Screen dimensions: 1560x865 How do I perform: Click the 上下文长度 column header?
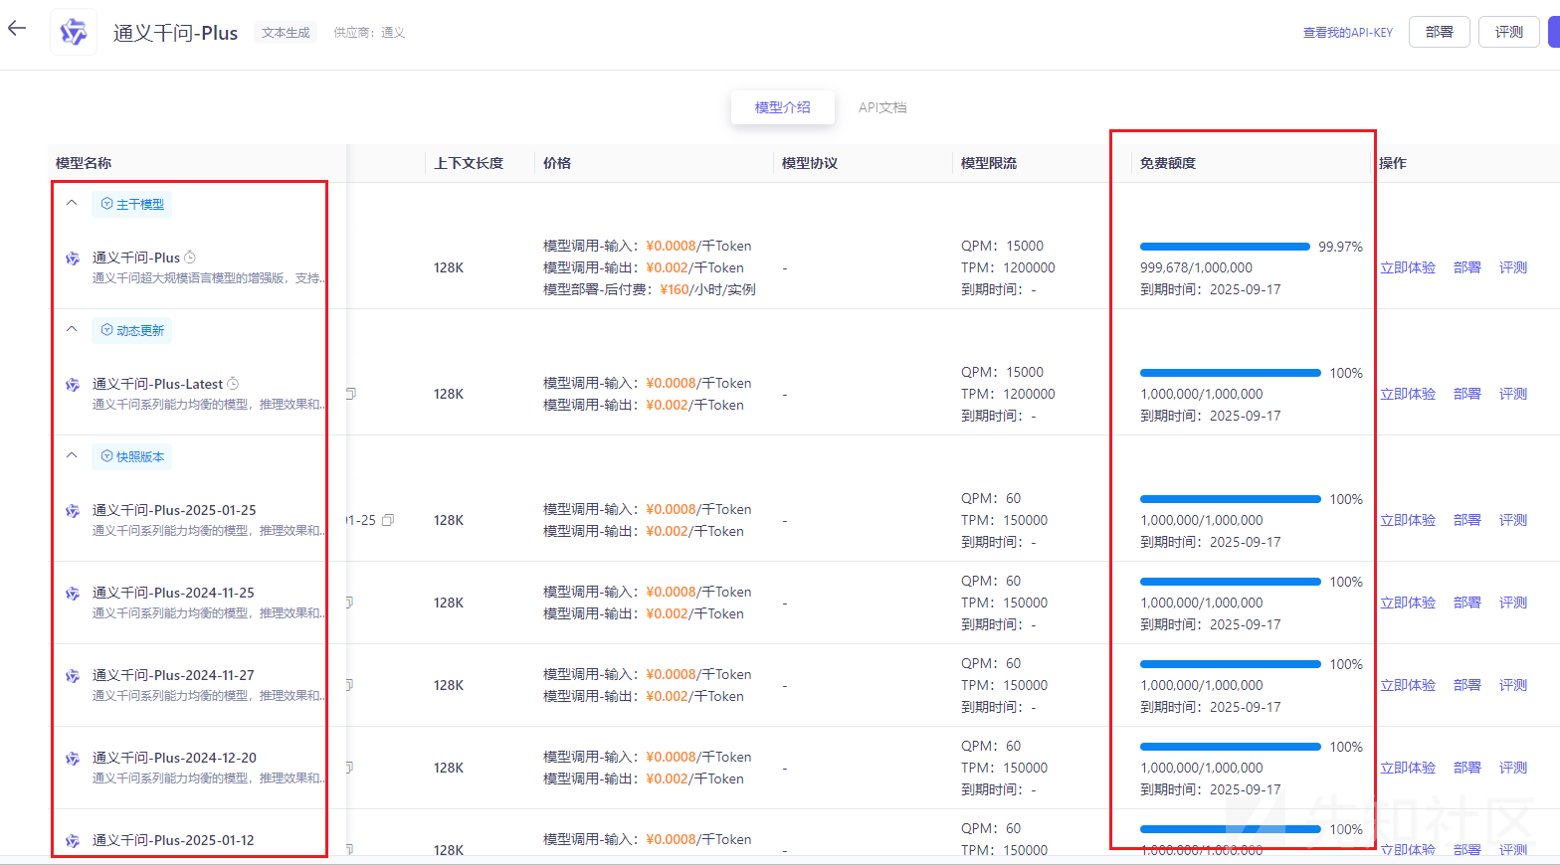coord(469,163)
